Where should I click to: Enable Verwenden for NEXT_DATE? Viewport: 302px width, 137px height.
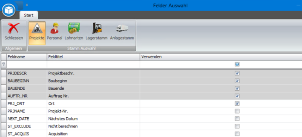(237, 119)
